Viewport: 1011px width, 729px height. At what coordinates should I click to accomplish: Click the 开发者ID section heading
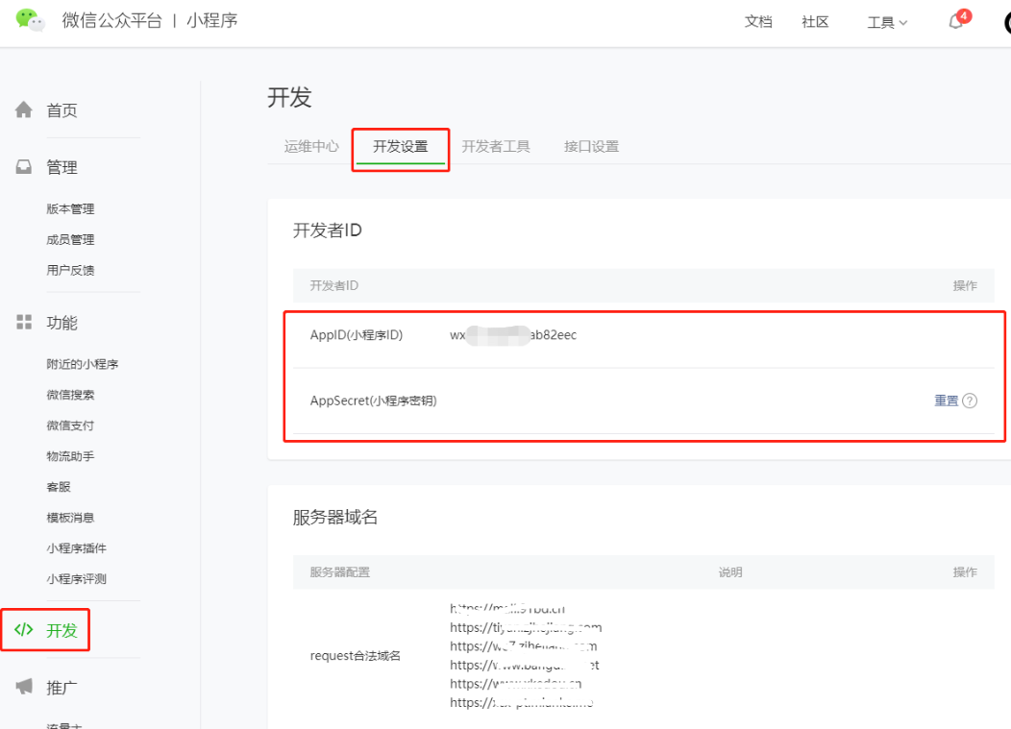328,231
